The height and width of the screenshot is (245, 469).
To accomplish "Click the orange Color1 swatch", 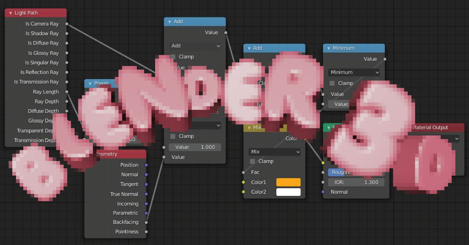I will click(288, 182).
